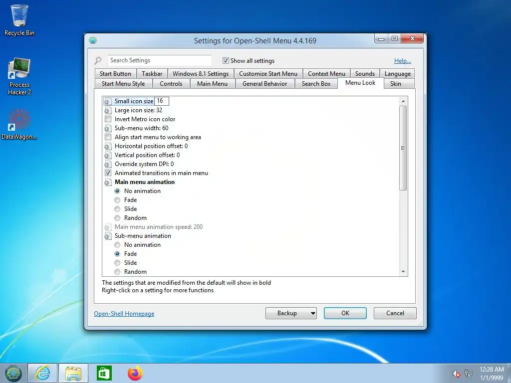This screenshot has width=511, height=383.
Task: Click the gear icon beside Override system DPI
Action: [x=108, y=164]
